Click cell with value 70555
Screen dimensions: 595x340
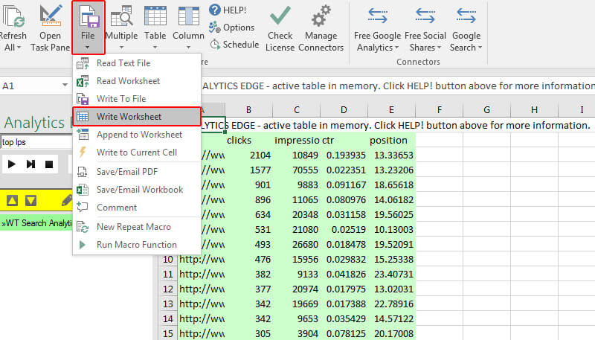click(296, 170)
